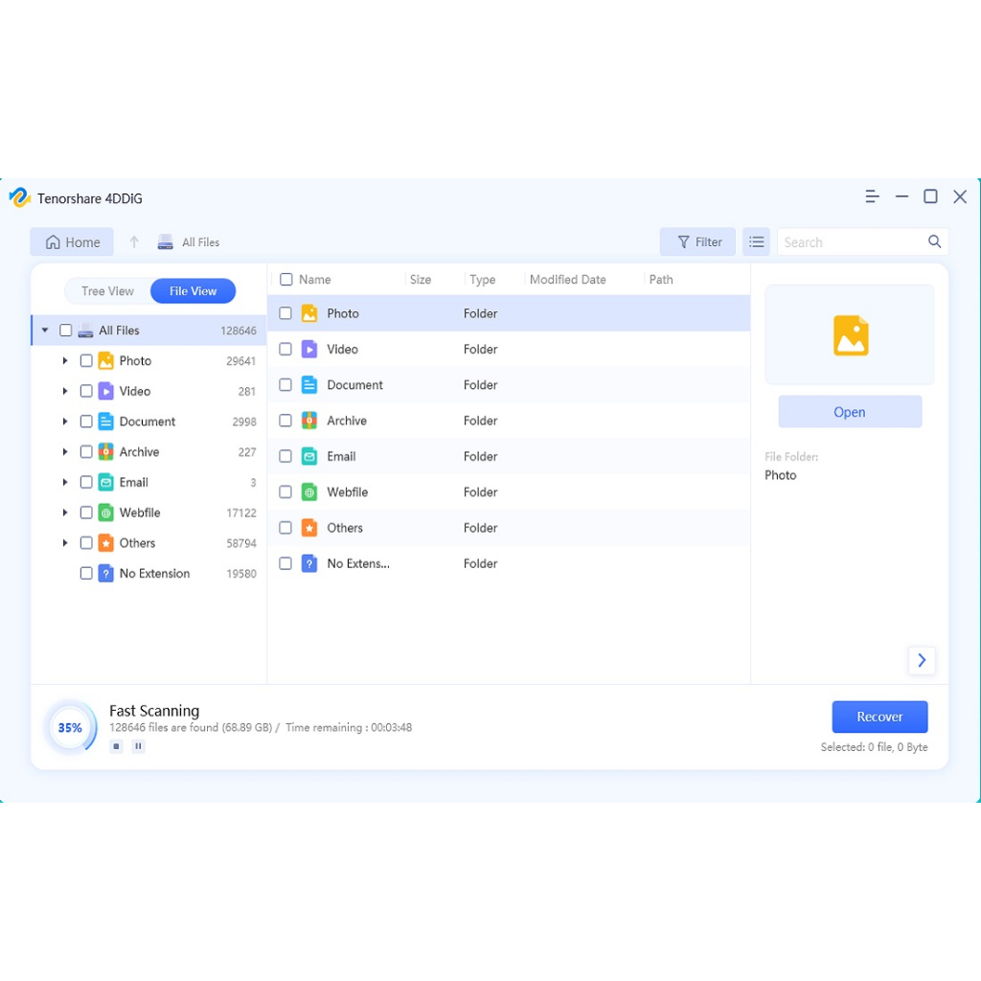Expand the Others category in sidebar
Image resolution: width=981 pixels, height=981 pixels.
[65, 543]
